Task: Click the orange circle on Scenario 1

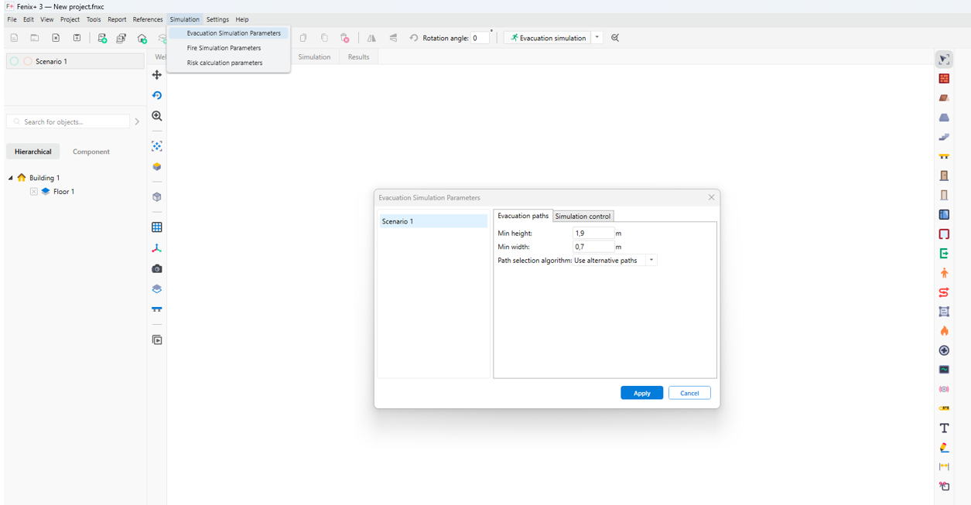Action: (x=28, y=61)
